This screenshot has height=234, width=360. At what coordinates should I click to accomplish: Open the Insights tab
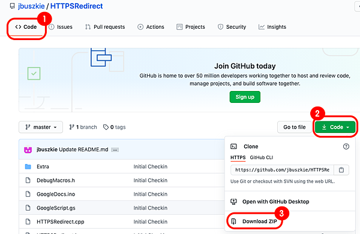272,27
